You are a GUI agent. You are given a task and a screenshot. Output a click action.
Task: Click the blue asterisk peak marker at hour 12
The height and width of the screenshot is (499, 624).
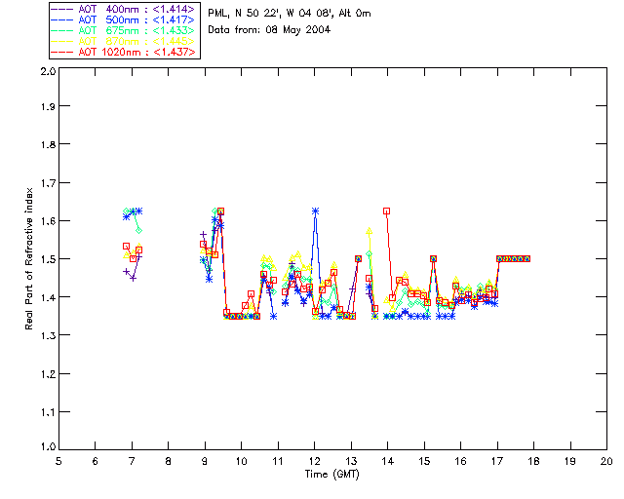[316, 211]
